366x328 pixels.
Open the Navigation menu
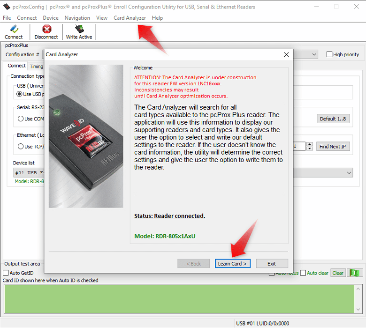(x=77, y=18)
